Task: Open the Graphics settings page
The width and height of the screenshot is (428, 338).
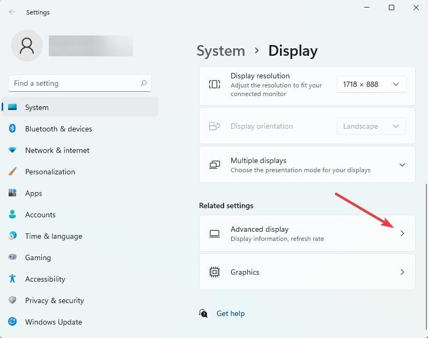Action: (x=307, y=272)
